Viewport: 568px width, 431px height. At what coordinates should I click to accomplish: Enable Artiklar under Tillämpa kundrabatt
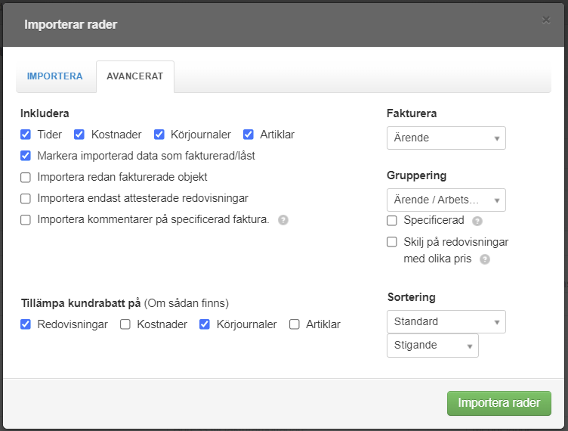[295, 324]
